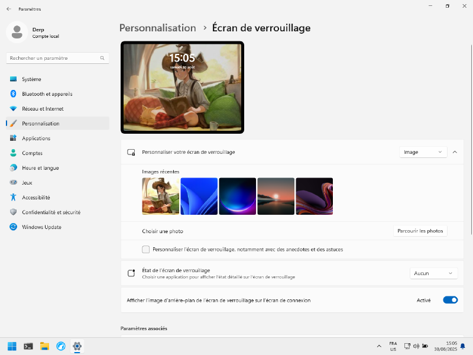Open the Aucun lock screen status dropdown

pyautogui.click(x=433, y=273)
